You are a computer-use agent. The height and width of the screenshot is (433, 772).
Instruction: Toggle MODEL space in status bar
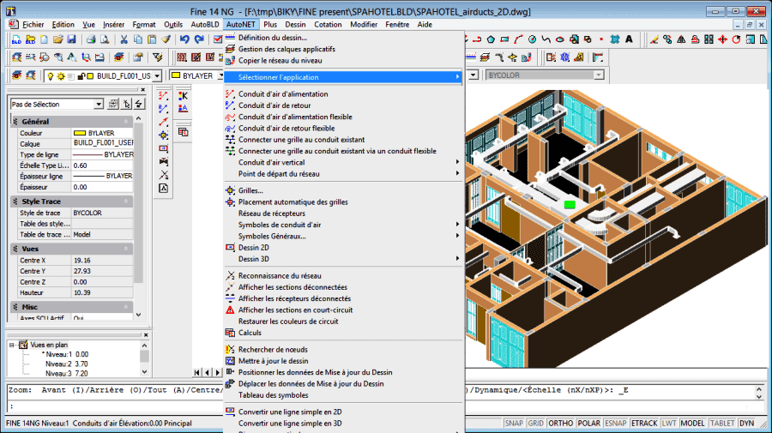[693, 424]
